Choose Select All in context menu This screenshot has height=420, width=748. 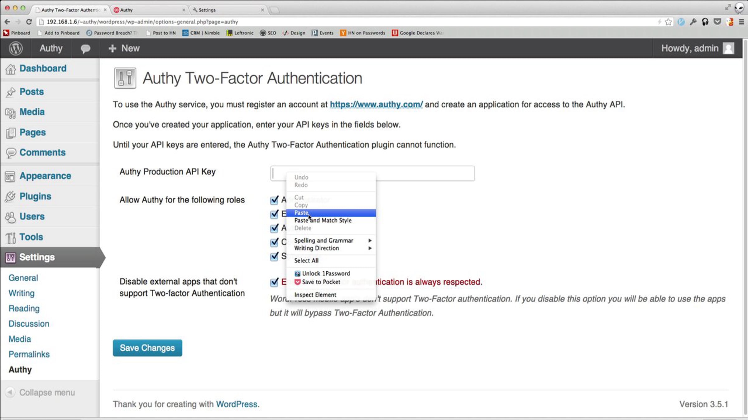(x=331, y=261)
